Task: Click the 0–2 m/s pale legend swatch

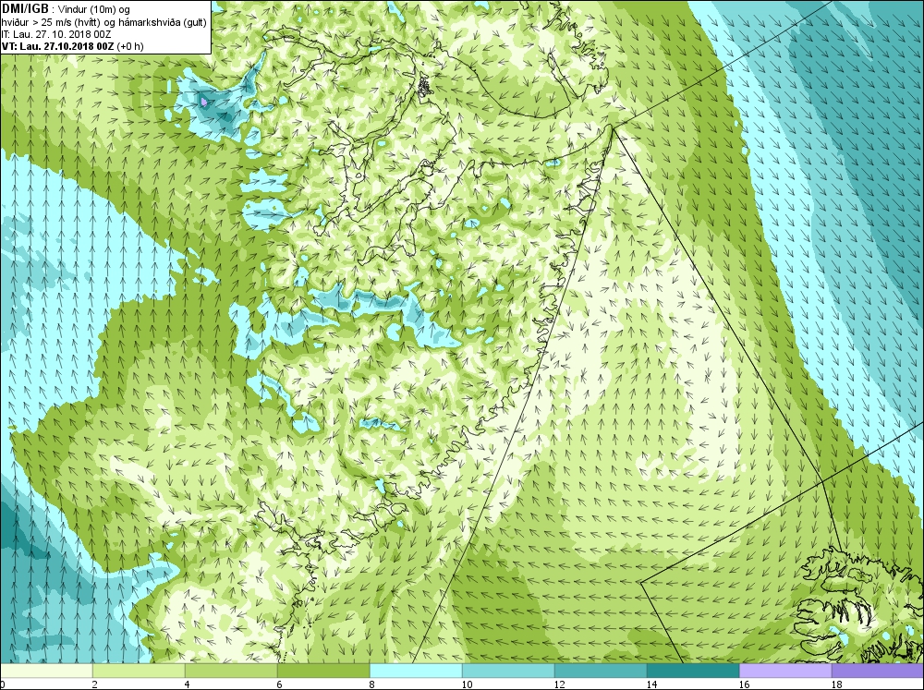Action: (x=46, y=671)
